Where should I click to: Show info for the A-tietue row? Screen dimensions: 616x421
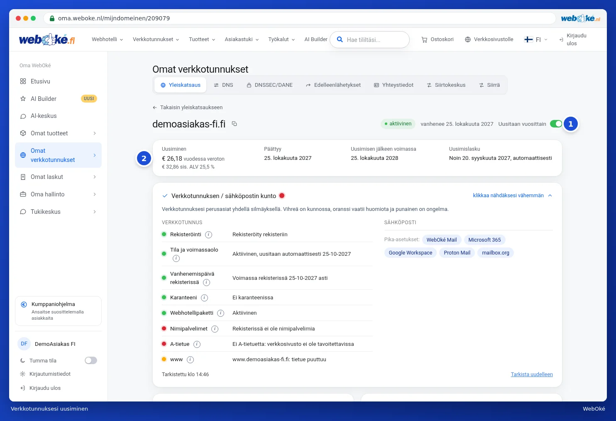click(x=197, y=344)
